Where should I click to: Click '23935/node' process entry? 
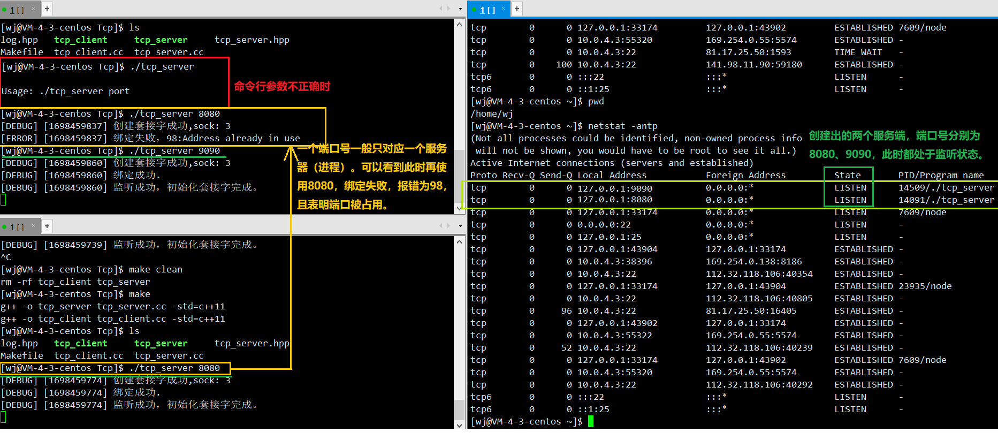click(925, 286)
